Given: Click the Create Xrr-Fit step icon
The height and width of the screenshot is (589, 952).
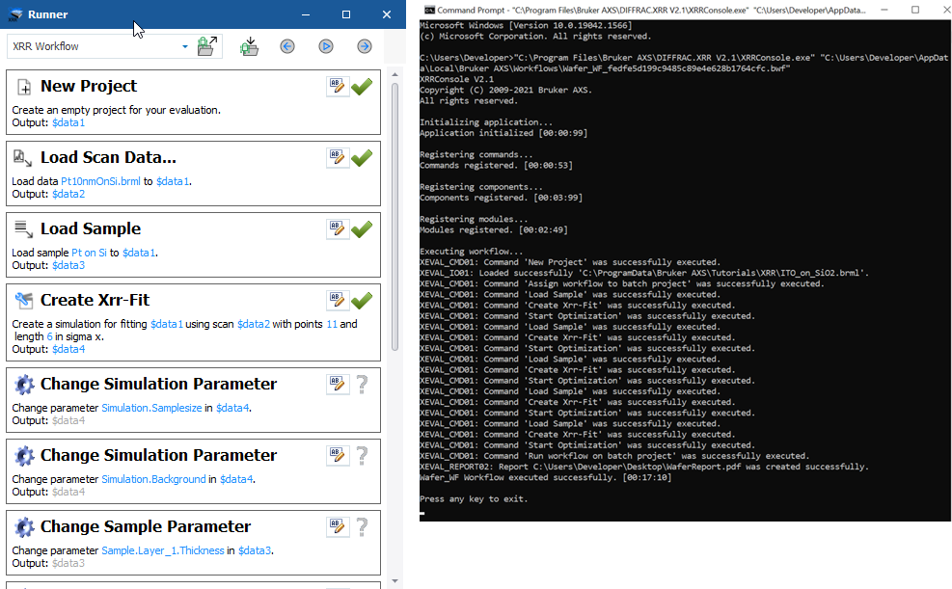Looking at the screenshot, I should pyautogui.click(x=24, y=300).
